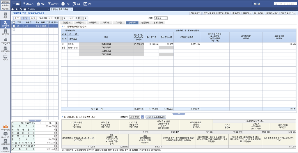Select the 연말 toggle button
This screenshot has width=298, height=153.
[24, 18]
